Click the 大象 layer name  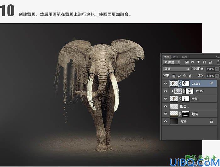[x=195, y=99]
